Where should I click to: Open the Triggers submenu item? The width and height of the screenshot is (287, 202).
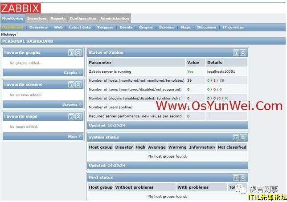point(105,28)
